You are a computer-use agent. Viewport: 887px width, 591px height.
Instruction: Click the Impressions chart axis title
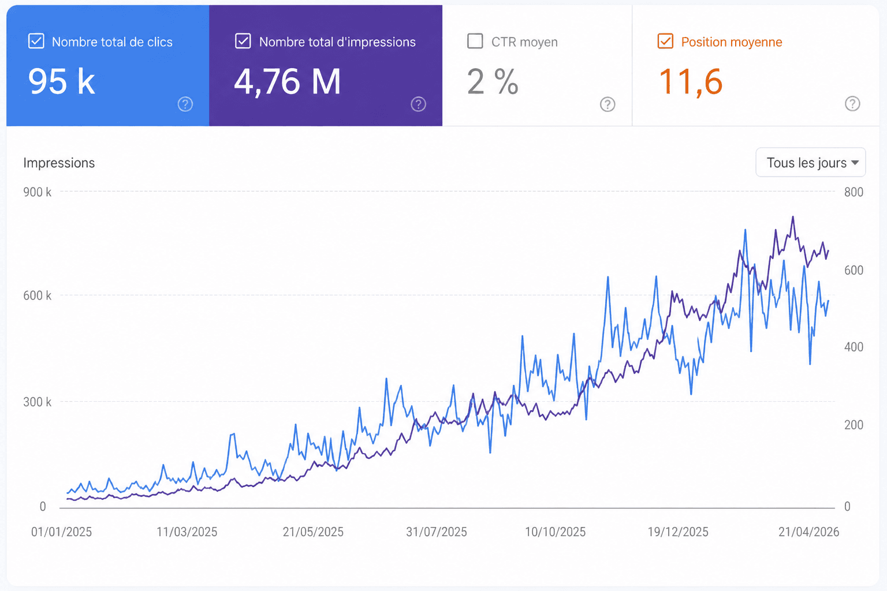point(59,163)
